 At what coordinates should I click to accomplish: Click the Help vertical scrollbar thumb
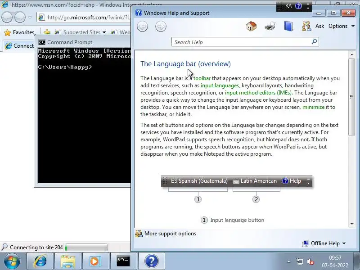[352, 97]
